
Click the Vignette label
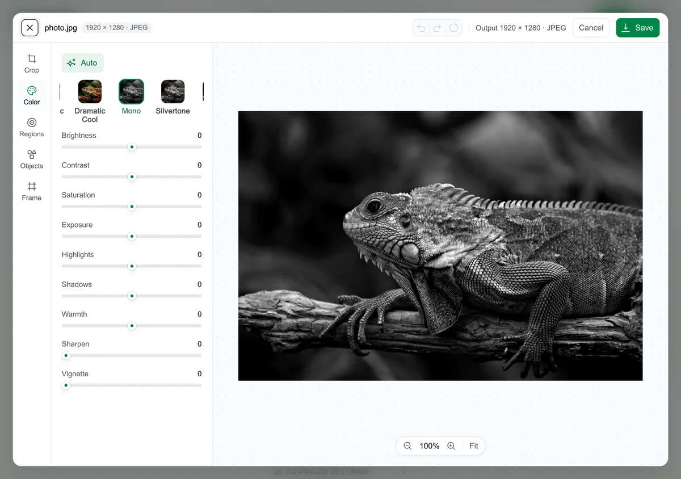(75, 373)
